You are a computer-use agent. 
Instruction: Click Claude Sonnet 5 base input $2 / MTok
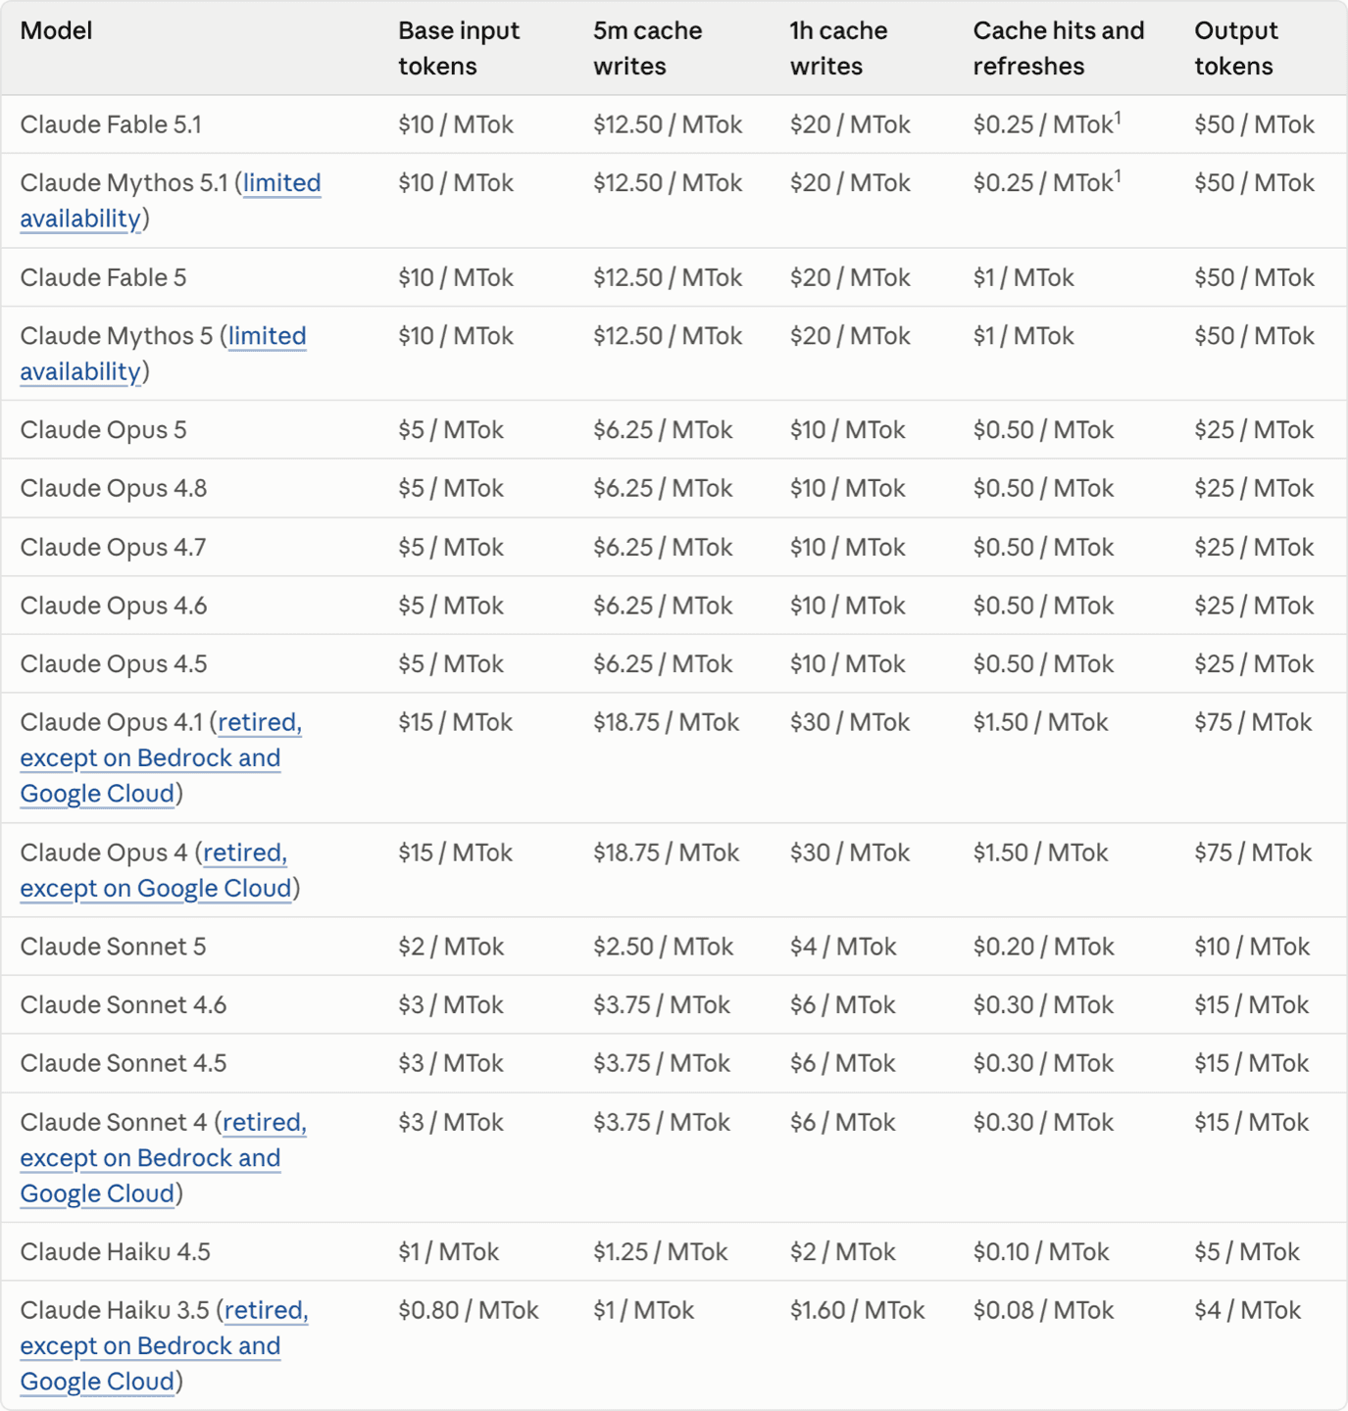coord(451,947)
